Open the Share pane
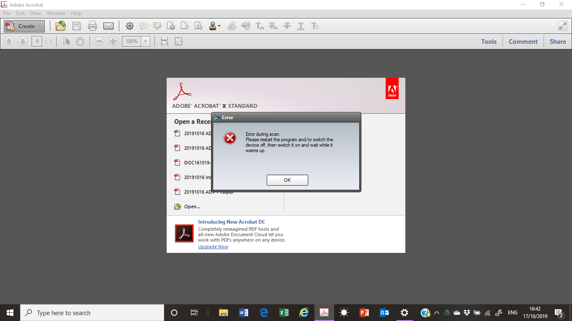Screen dimensions: 572x321 tap(558, 41)
